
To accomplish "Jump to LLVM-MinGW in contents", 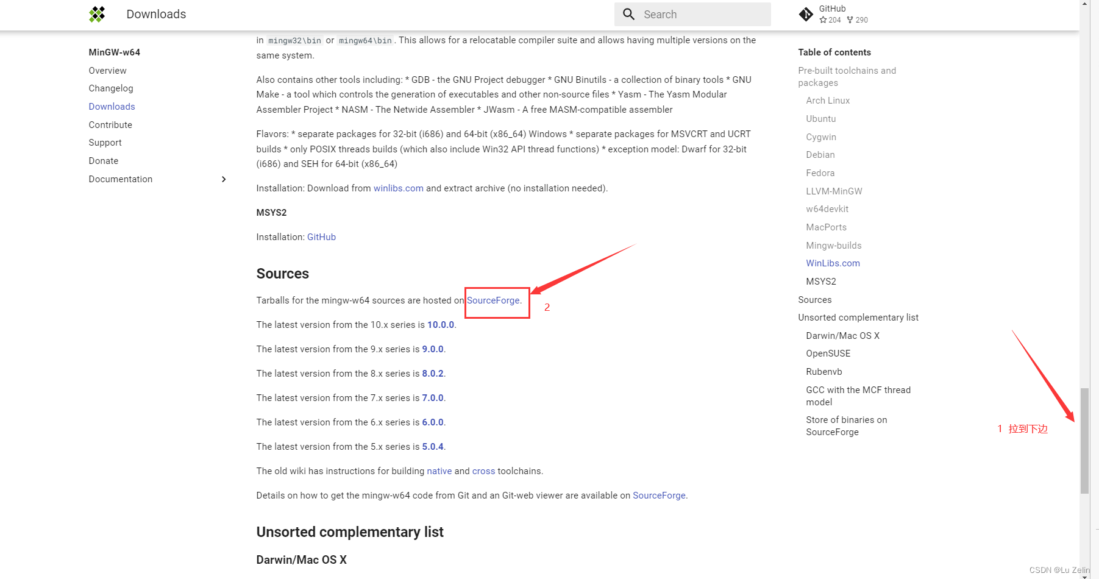I will (x=834, y=191).
